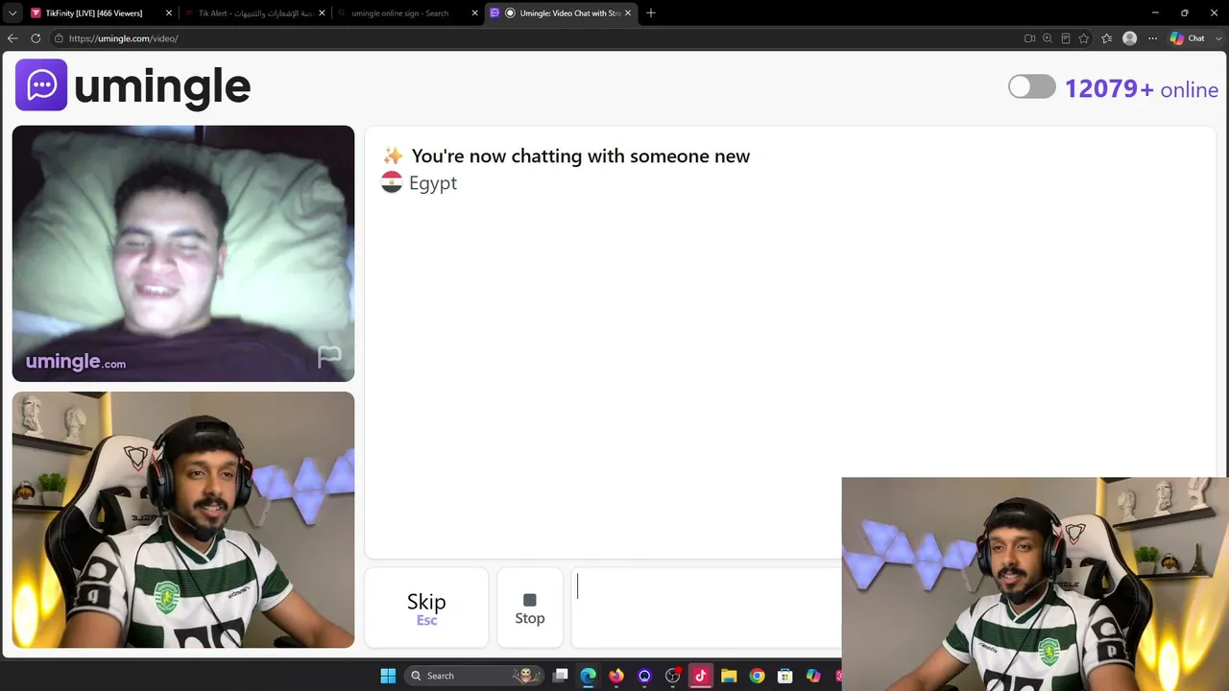This screenshot has height=691, width=1229.
Task: Open Copilot Chat in the browser toolbar
Action: pos(1188,38)
